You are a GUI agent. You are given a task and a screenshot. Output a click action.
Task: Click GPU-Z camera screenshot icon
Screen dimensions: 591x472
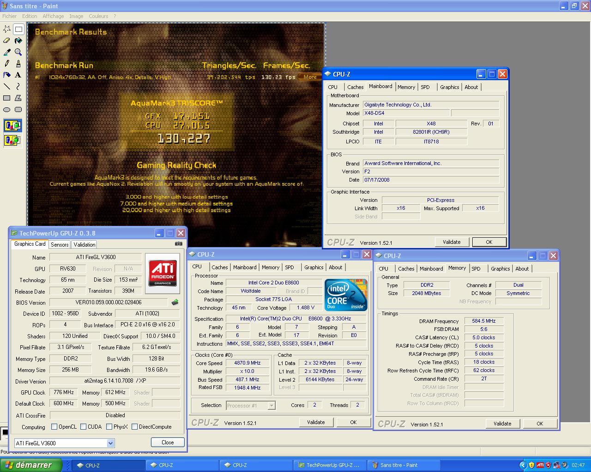tap(179, 244)
